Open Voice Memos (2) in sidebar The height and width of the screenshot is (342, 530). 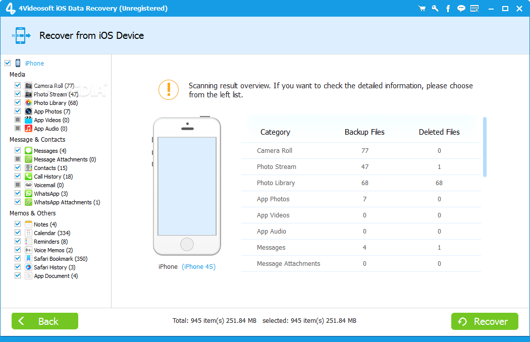pyautogui.click(x=53, y=250)
